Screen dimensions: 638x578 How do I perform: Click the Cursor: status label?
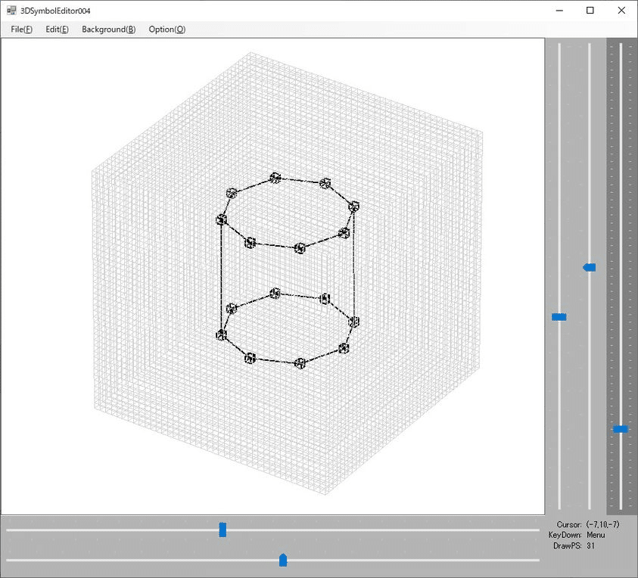[x=569, y=524]
